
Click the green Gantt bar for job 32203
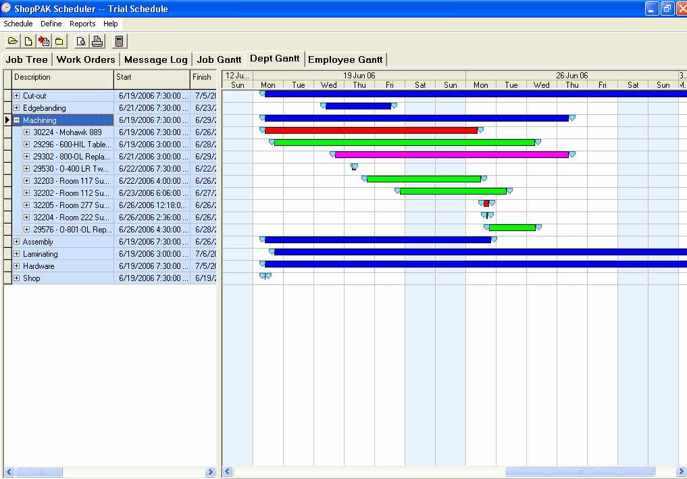point(424,179)
